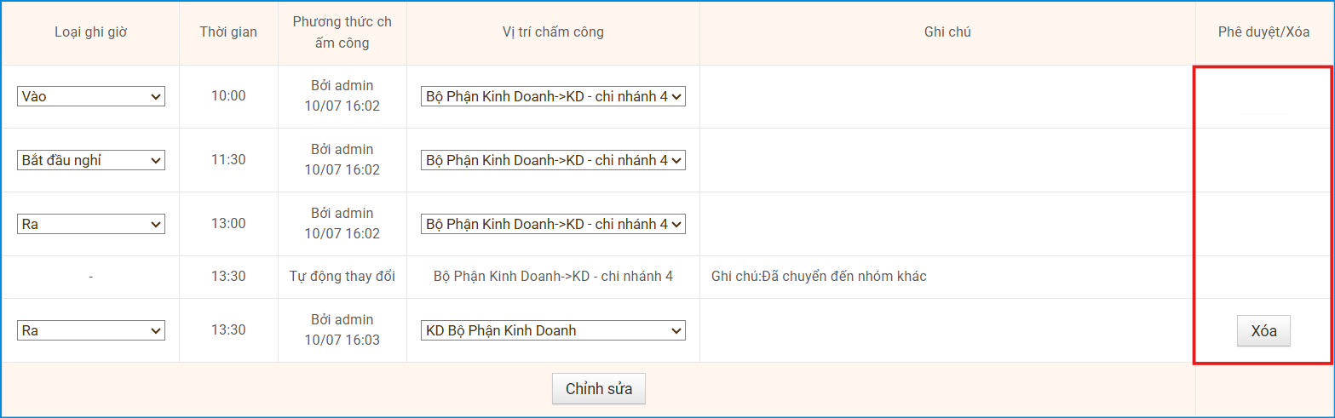Select the 10:00 time cell
1335x418 pixels.
pyautogui.click(x=228, y=96)
